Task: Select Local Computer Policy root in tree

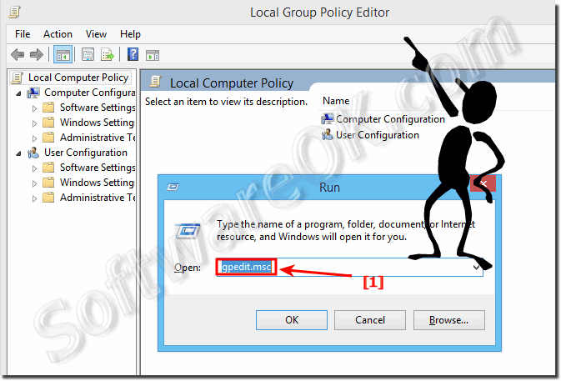Action: [78, 78]
